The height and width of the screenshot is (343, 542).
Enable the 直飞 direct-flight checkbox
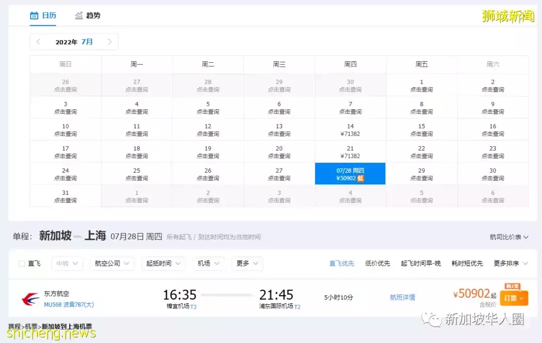click(x=21, y=263)
